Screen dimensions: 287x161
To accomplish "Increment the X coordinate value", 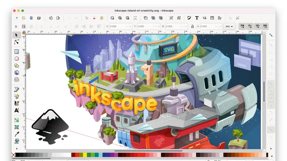I will [x=131, y=26].
